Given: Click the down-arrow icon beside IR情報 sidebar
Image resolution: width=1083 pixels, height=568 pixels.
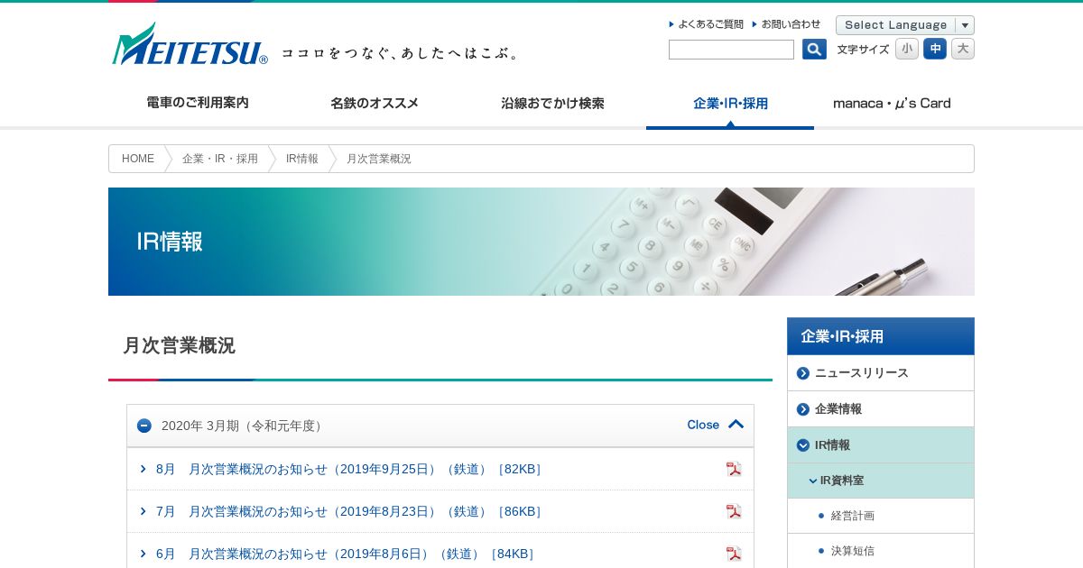Looking at the screenshot, I should point(803,445).
